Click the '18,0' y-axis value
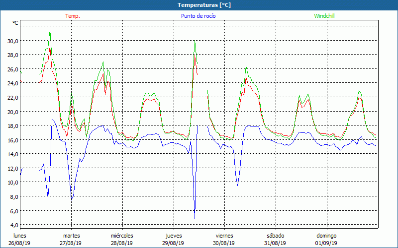Viewport: 398px width, 248px height. click(x=13, y=126)
